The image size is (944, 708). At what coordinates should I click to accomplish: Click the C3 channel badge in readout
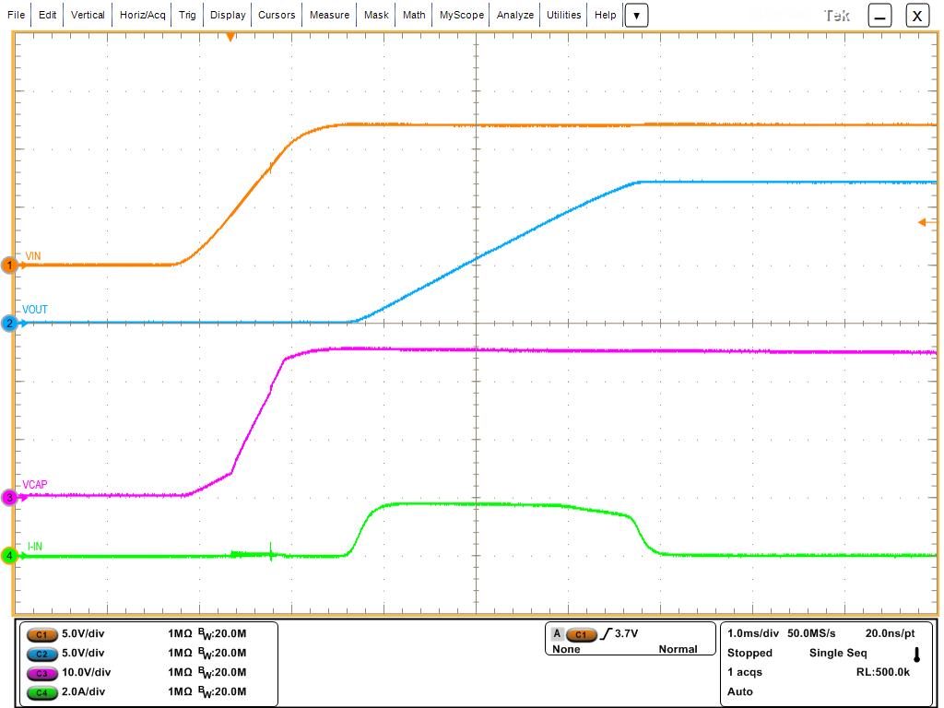(x=41, y=673)
